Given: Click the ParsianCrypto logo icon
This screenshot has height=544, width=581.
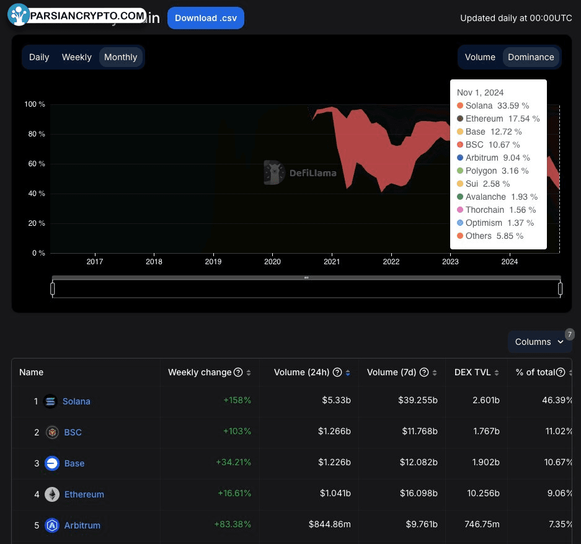Looking at the screenshot, I should [18, 15].
